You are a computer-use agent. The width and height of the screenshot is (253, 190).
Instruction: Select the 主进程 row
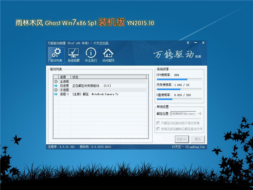tap(100, 82)
